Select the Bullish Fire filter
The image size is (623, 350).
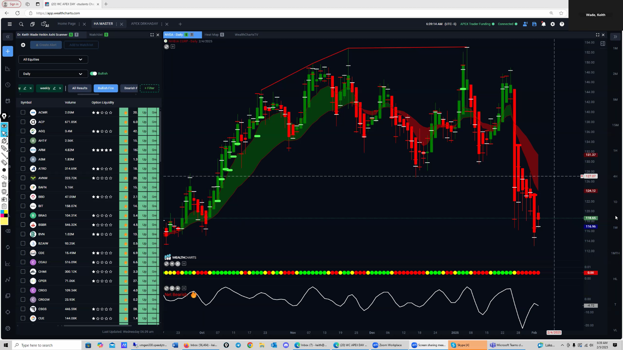[x=106, y=88]
